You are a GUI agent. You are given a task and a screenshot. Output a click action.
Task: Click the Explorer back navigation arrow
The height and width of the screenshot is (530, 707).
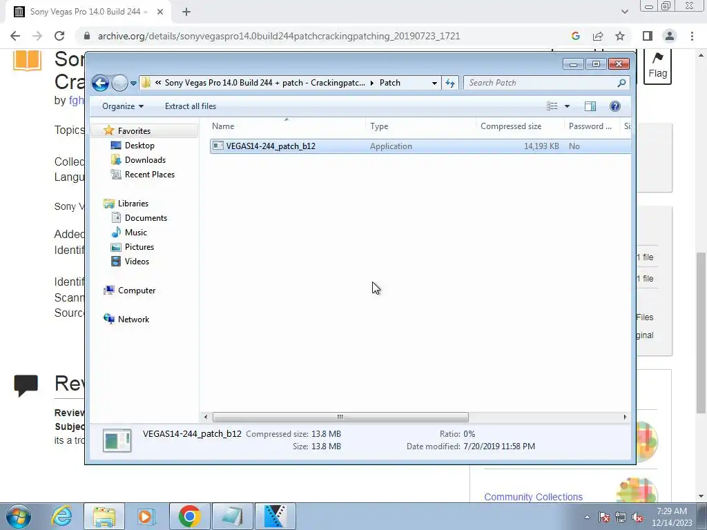coord(100,83)
